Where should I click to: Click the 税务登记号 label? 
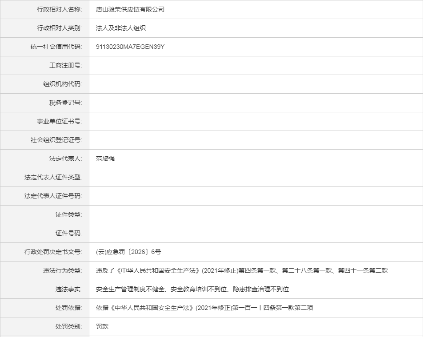pos(65,103)
